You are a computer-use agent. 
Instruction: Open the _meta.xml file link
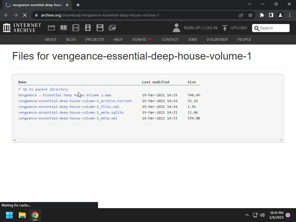coord(68,118)
